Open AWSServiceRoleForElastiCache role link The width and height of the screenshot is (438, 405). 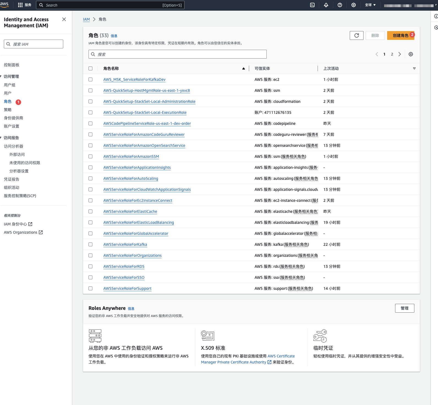click(130, 211)
